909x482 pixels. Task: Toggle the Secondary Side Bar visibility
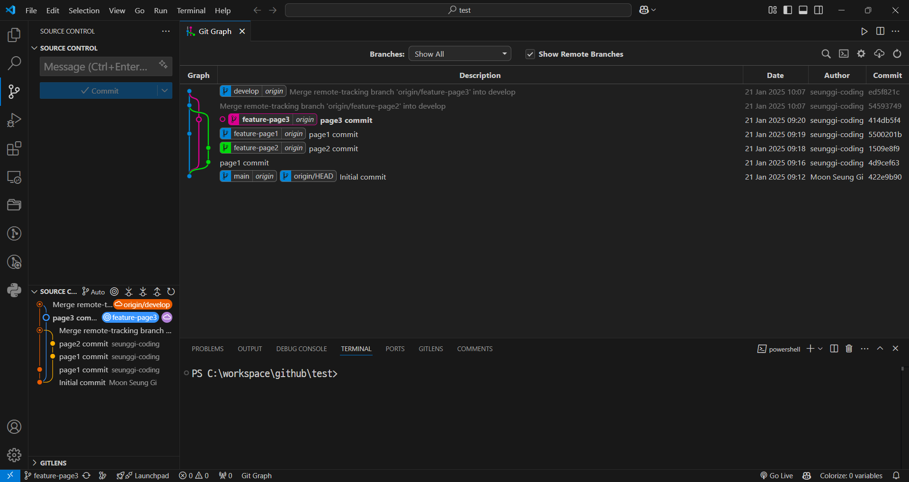819,10
